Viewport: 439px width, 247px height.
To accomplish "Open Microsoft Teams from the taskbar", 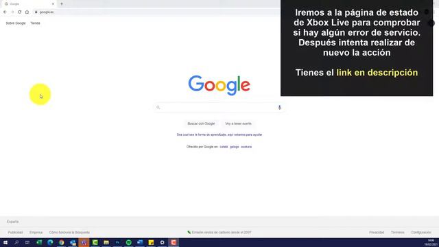I will coord(84,242).
